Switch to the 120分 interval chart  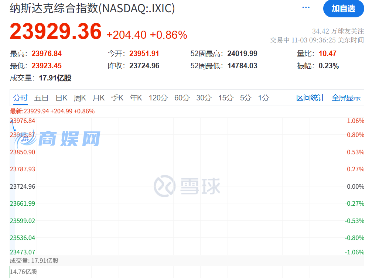[x=158, y=98]
